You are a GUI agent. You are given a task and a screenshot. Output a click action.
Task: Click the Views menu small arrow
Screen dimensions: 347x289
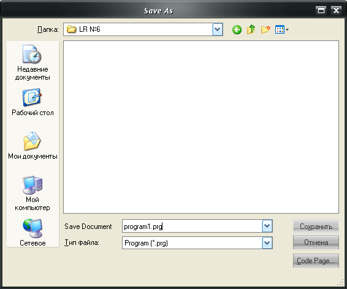(x=287, y=29)
